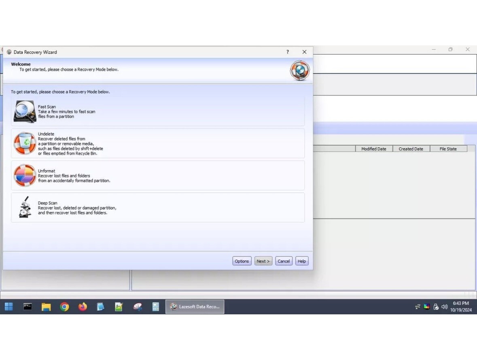
Task: Open the clock and date in the taskbar
Action: coord(460,306)
